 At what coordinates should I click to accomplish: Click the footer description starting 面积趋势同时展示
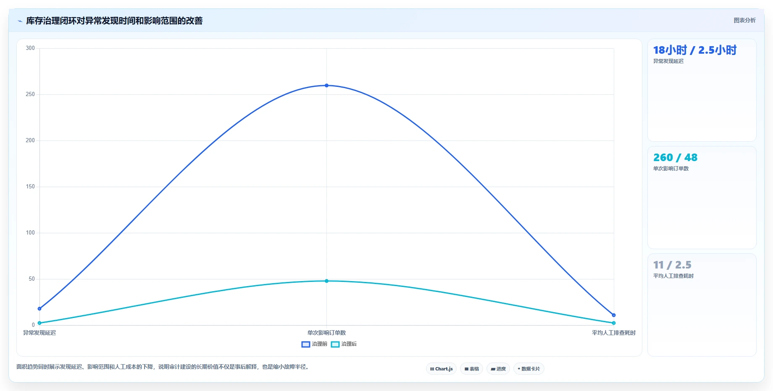(163, 367)
